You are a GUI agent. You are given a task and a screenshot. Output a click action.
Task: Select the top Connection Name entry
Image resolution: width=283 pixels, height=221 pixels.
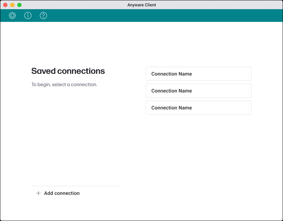[x=199, y=74]
